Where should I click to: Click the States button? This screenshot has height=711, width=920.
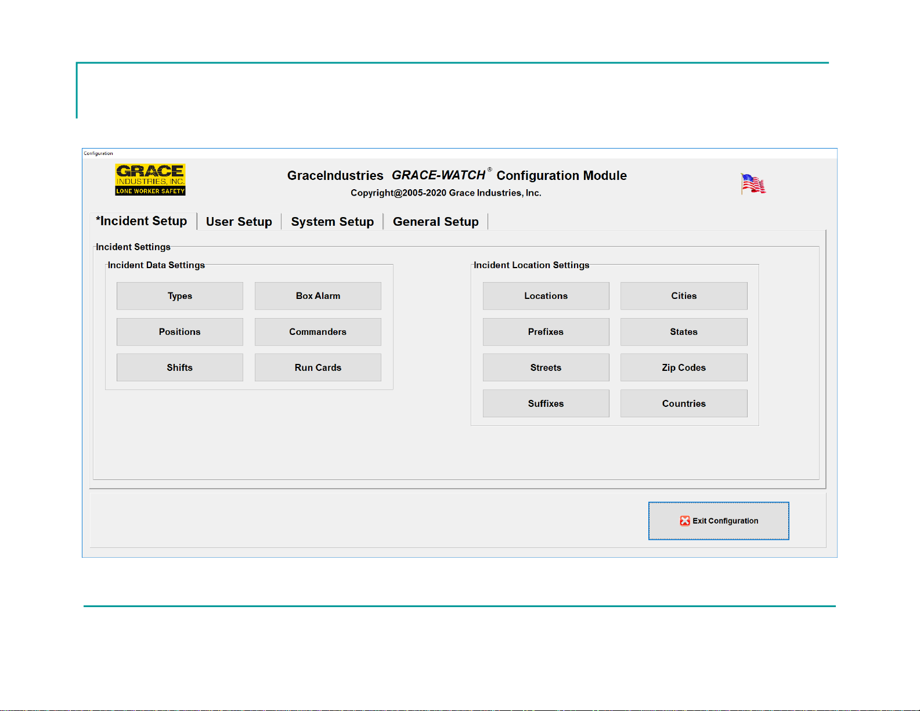point(684,332)
